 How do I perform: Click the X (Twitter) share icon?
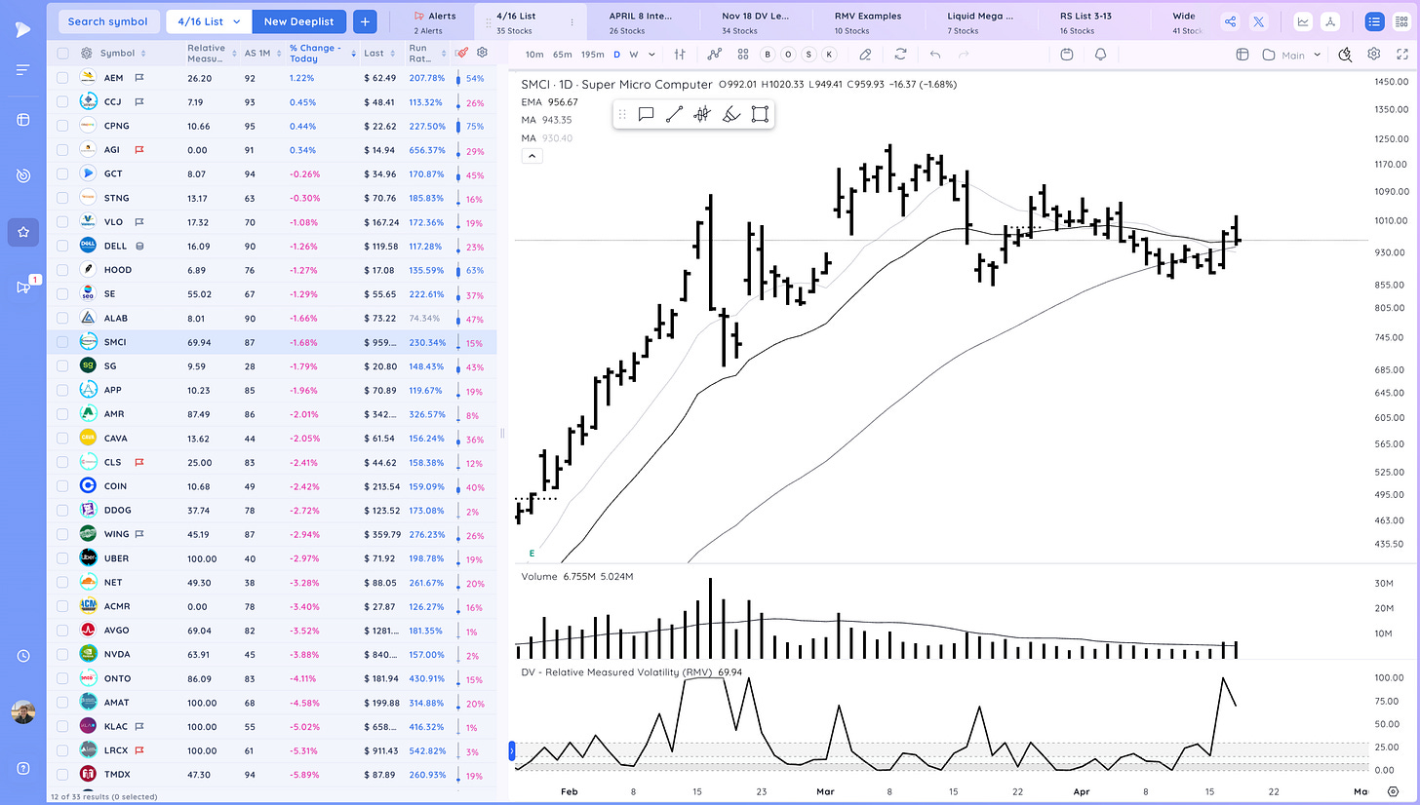(1258, 21)
